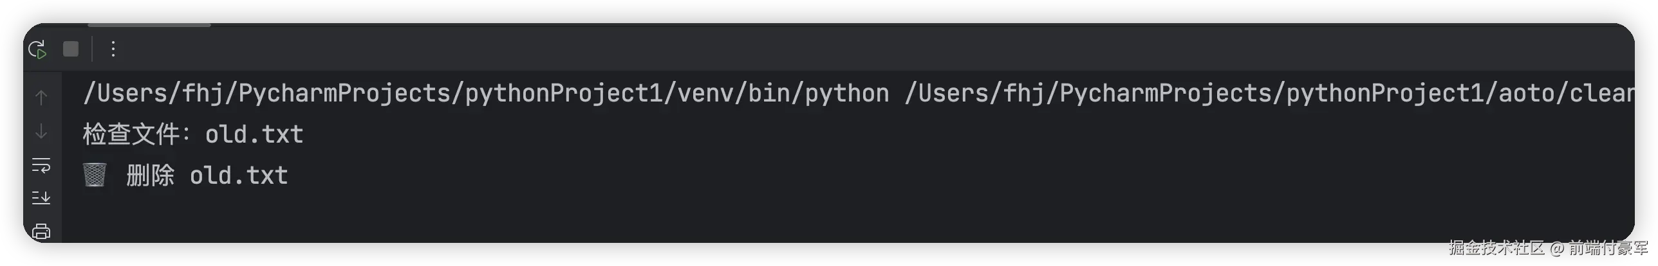Click old.txt in the 删除 line
1658x266 pixels.
(239, 175)
